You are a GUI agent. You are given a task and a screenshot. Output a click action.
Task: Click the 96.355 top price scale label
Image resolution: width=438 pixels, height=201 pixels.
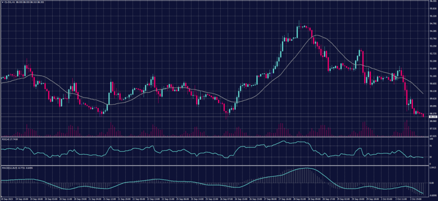tap(432, 1)
